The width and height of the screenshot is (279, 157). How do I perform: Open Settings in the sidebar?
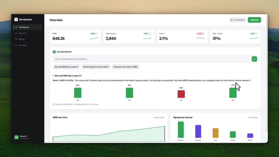tap(28, 45)
